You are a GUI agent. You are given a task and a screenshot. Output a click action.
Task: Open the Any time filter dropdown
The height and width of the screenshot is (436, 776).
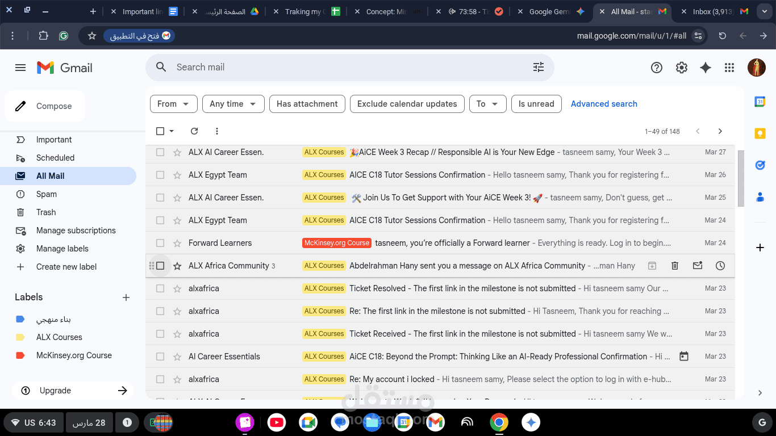(x=233, y=104)
